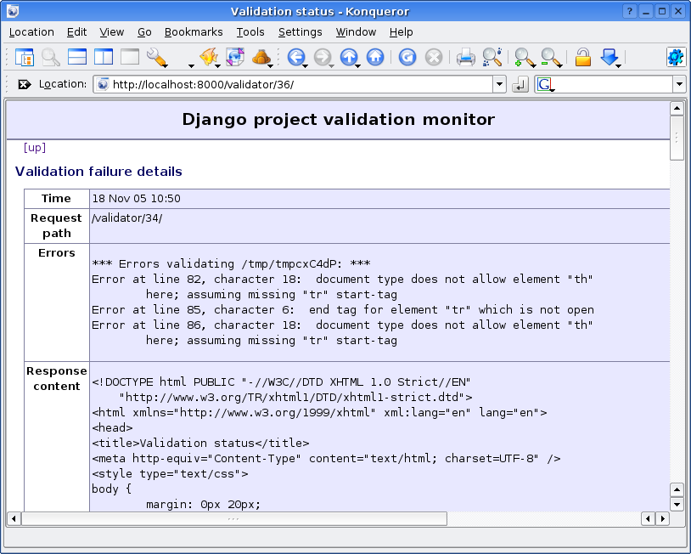The width and height of the screenshot is (691, 554).
Task: Increase font size with zoom-in icon
Action: [x=524, y=57]
